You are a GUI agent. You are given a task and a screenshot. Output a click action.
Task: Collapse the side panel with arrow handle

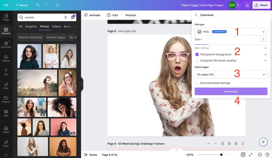pyautogui.click(x=82, y=84)
